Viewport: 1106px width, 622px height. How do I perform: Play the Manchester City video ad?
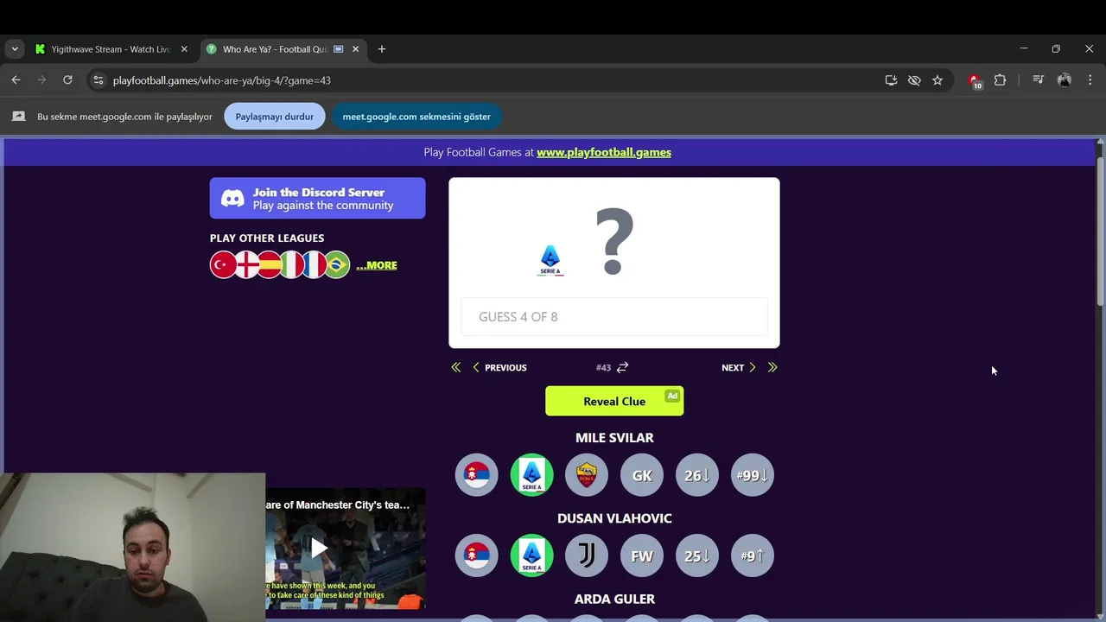(x=319, y=548)
